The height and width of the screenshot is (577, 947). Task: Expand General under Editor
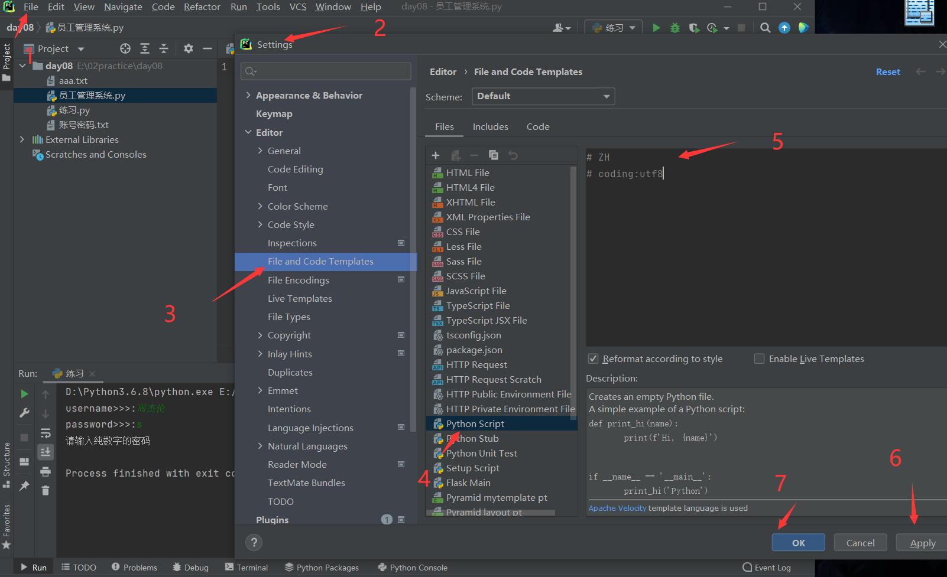click(260, 151)
